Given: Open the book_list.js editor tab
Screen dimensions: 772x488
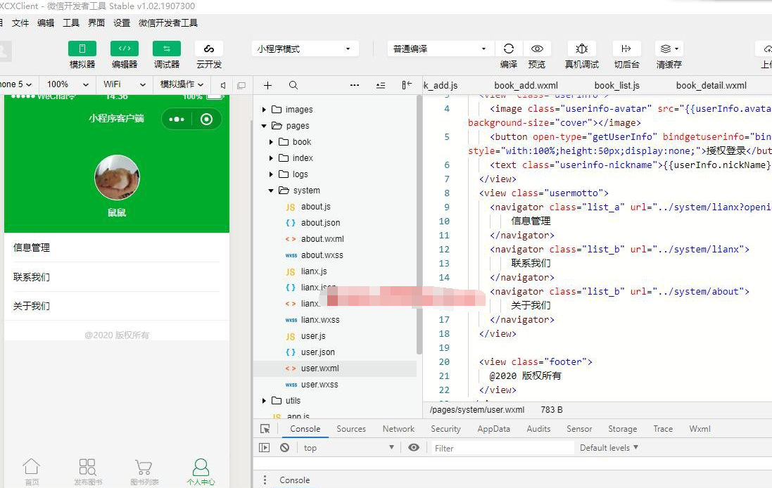Looking at the screenshot, I should click(616, 86).
